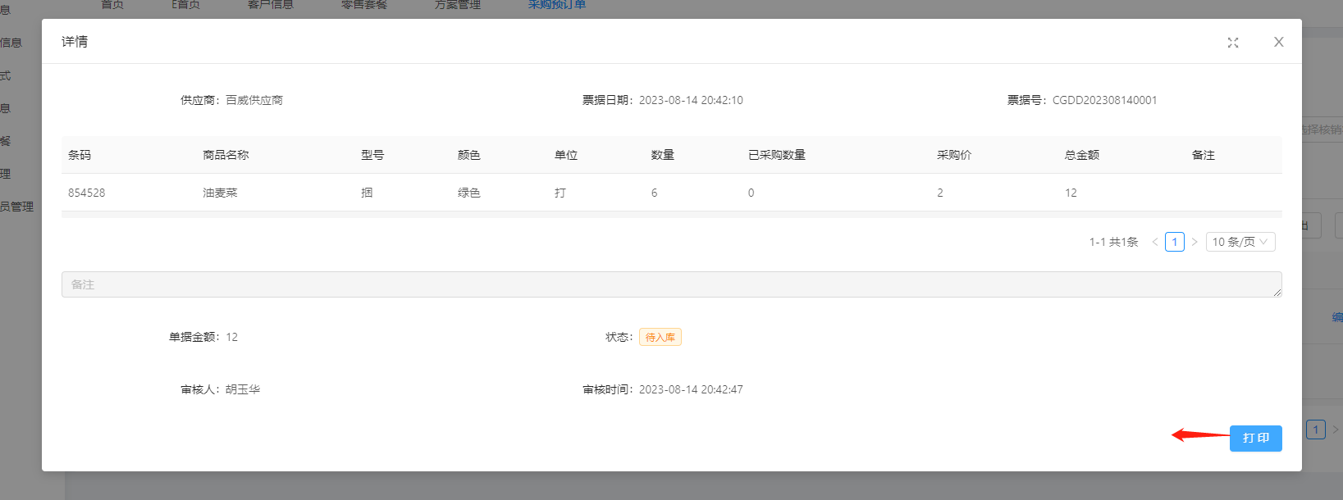Screen dimensions: 1343x500
Task: Click the 采购价 column header
Action: (954, 155)
